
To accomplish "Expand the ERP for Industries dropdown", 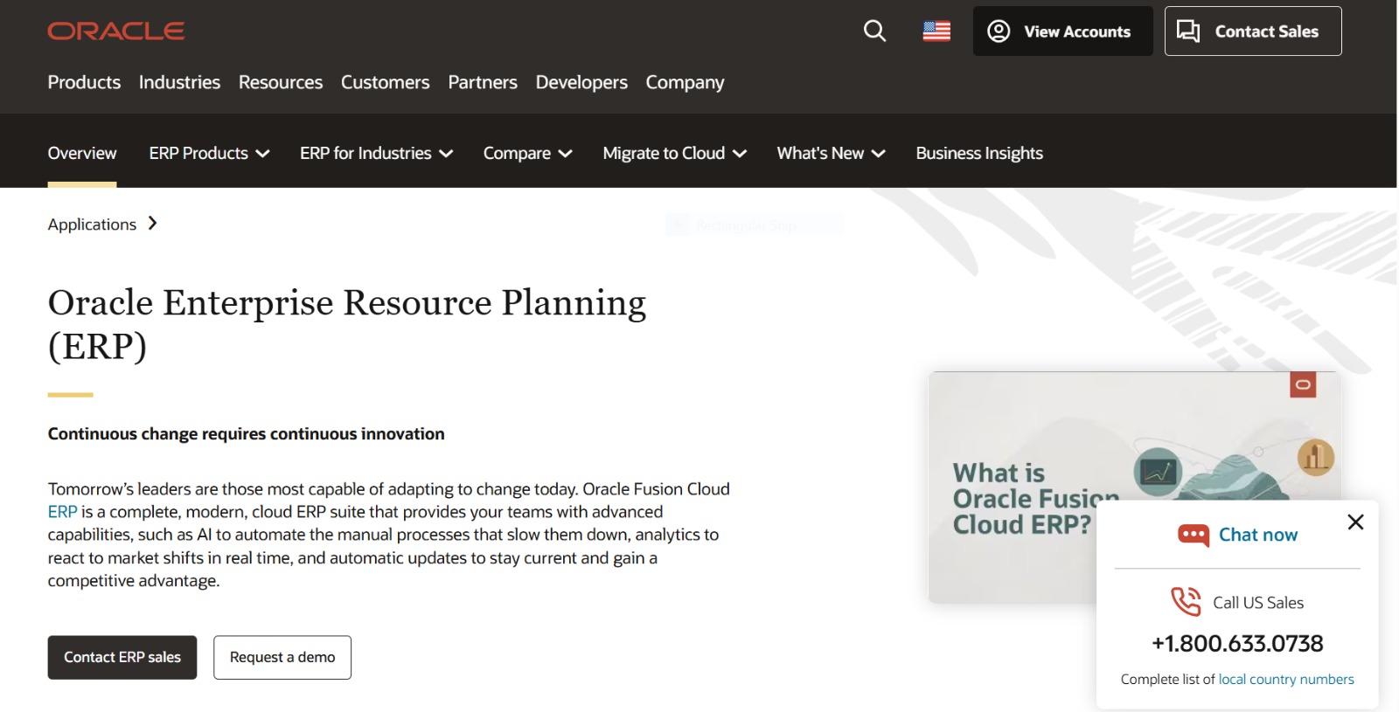I will [x=376, y=153].
